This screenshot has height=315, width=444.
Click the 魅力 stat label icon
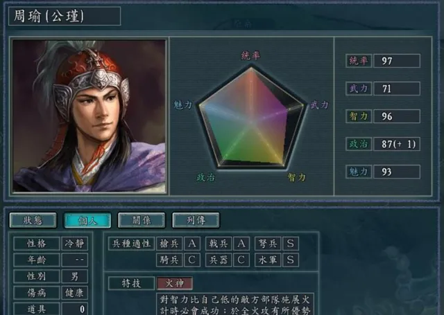point(359,172)
